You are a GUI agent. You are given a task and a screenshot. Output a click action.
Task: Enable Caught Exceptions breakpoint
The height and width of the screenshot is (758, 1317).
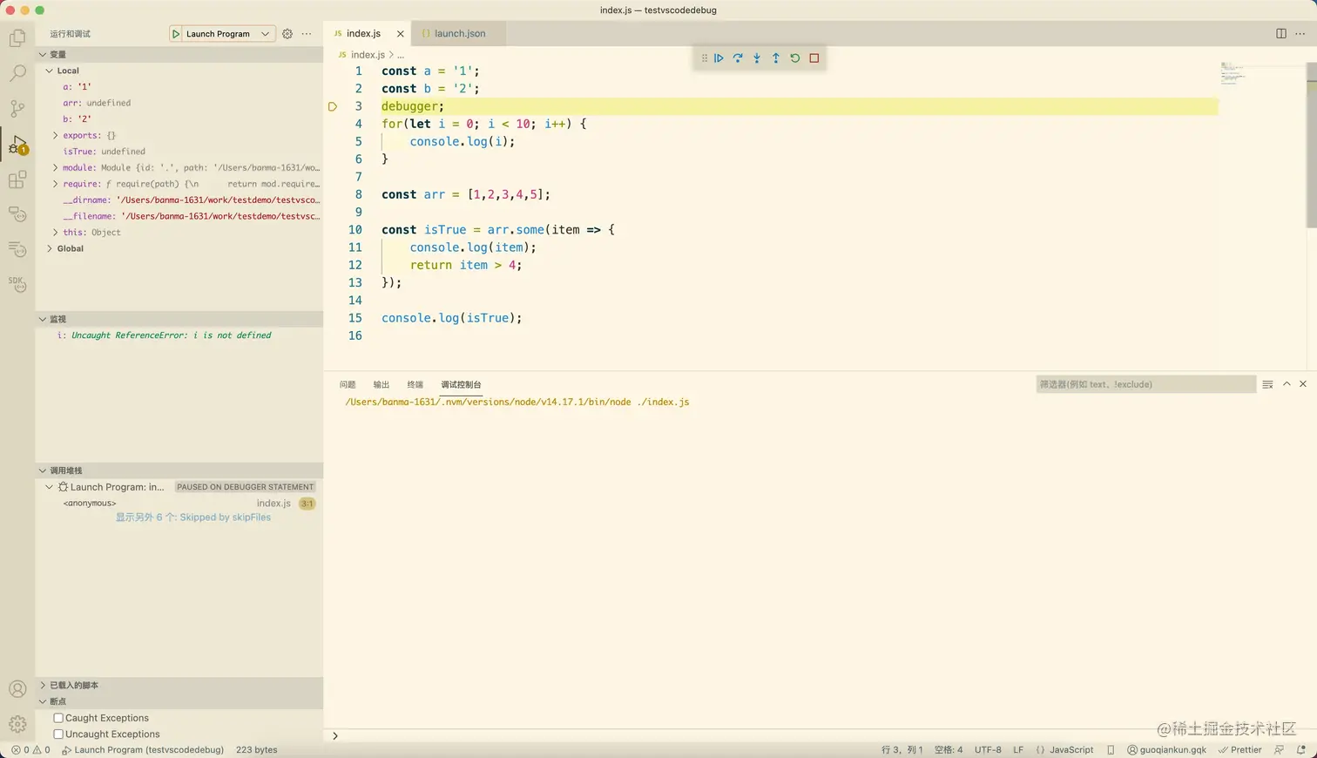[x=58, y=718]
